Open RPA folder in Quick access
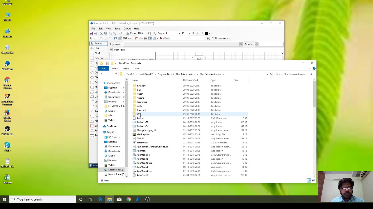Screen dimensions: 373x209 tap(110, 116)
